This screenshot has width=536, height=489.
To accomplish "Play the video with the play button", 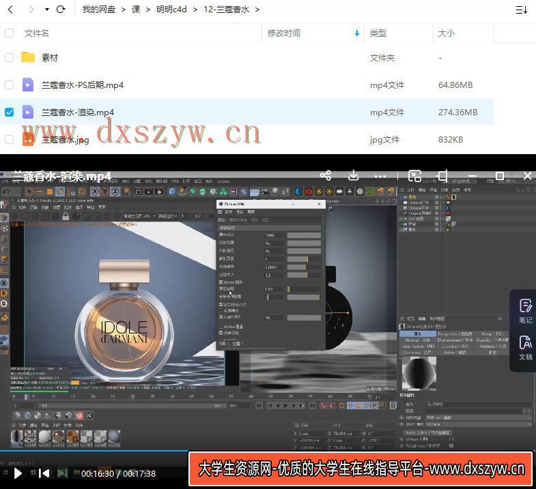I will point(18,473).
